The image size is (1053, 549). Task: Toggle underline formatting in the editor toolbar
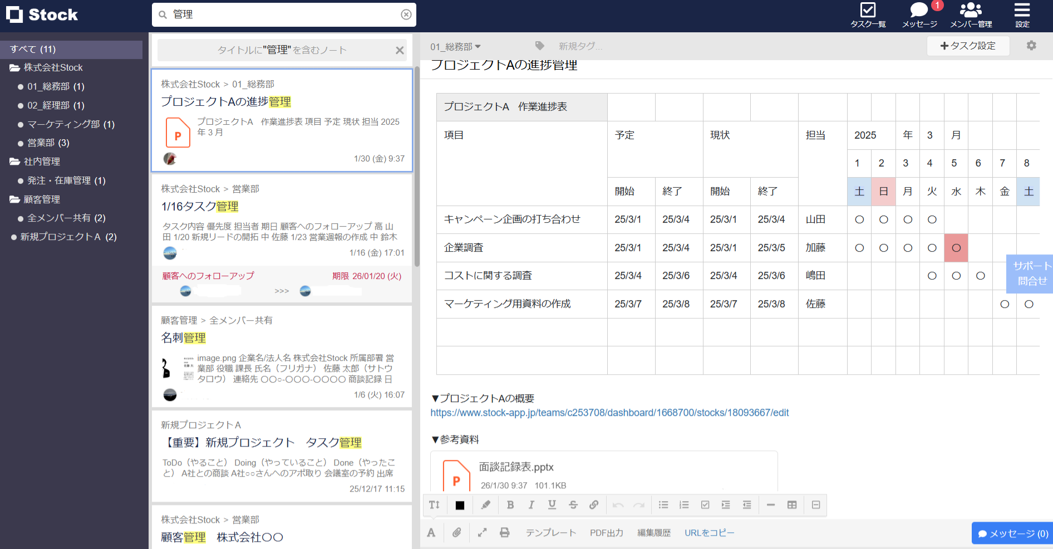(552, 505)
